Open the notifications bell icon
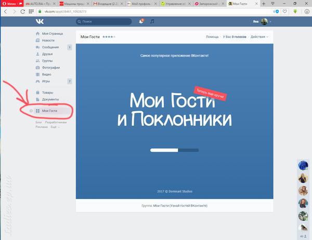 (x=141, y=21)
